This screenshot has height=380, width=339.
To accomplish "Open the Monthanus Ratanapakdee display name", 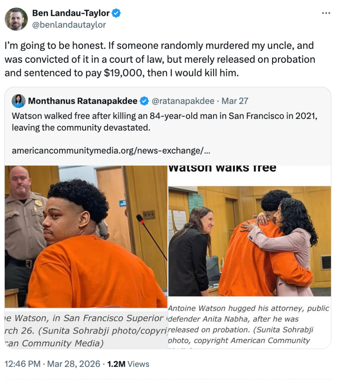I will point(83,101).
